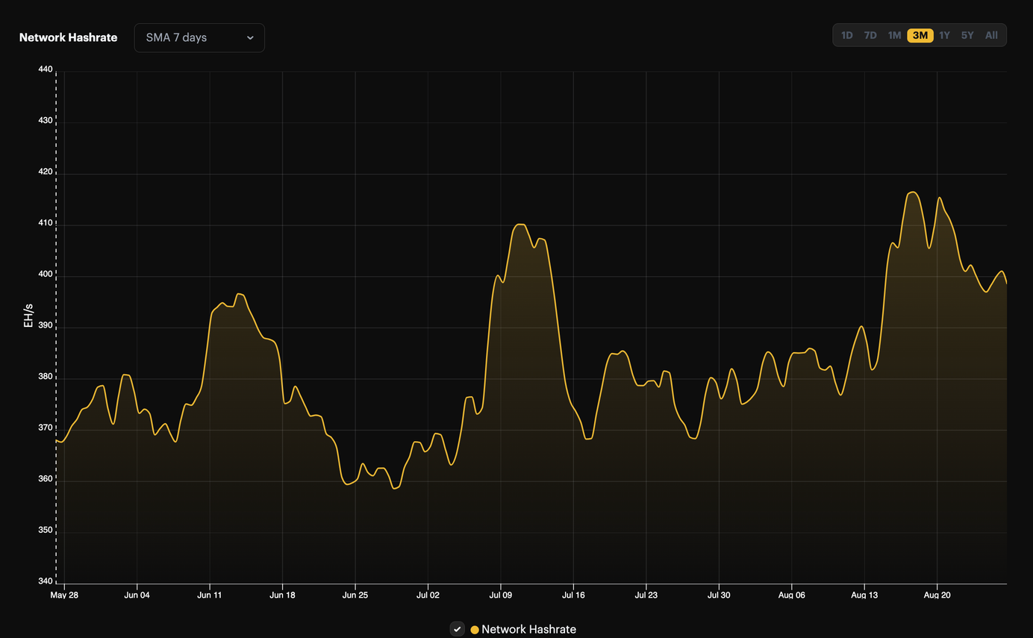Select the 7D time range button
1033x638 pixels.
(870, 35)
